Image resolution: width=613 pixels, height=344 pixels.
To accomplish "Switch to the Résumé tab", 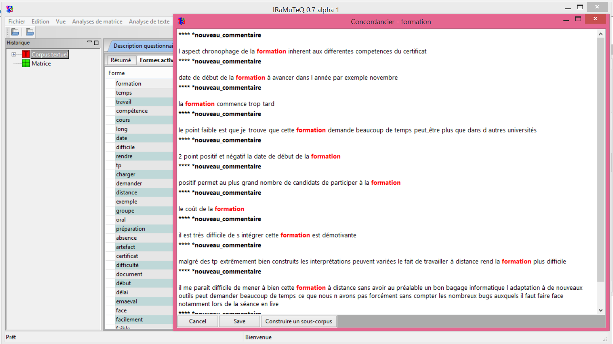I will tap(121, 60).
